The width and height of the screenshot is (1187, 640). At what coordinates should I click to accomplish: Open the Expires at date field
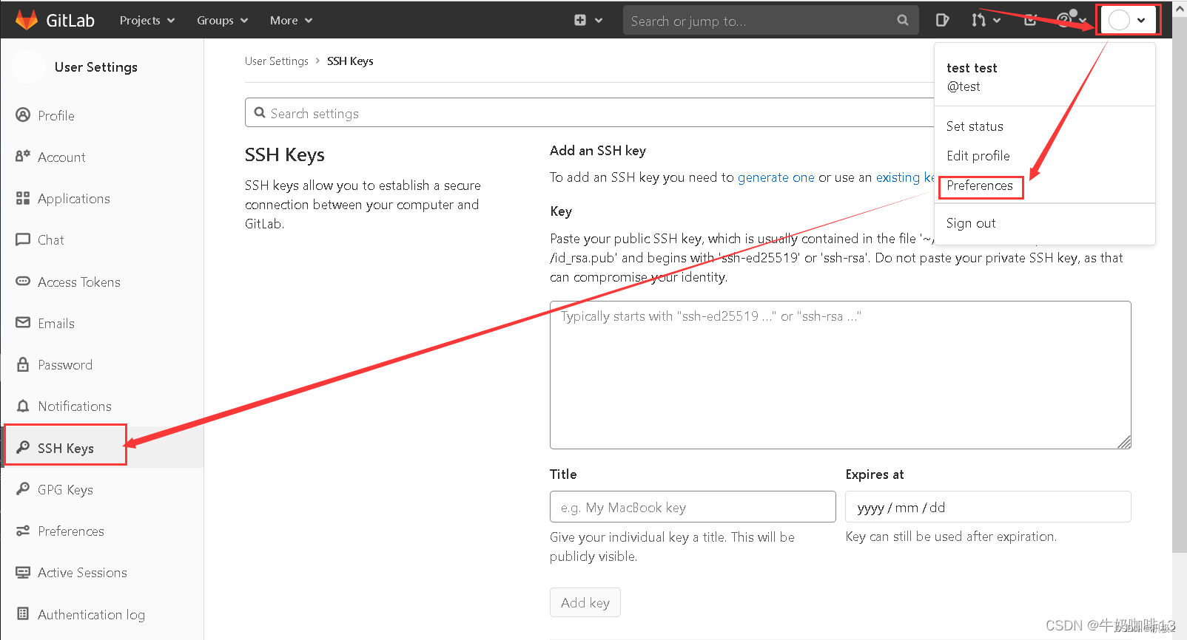[988, 507]
